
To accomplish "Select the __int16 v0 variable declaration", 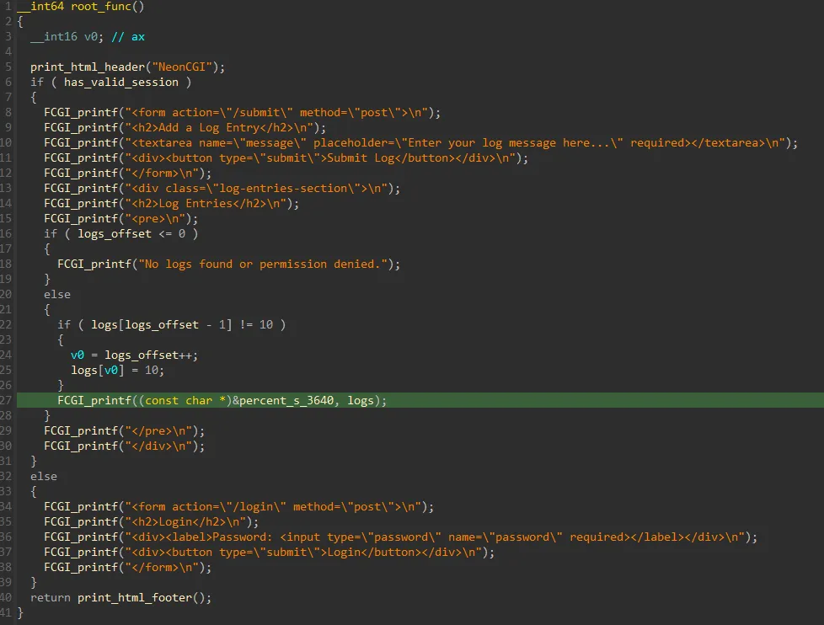I will click(x=67, y=37).
